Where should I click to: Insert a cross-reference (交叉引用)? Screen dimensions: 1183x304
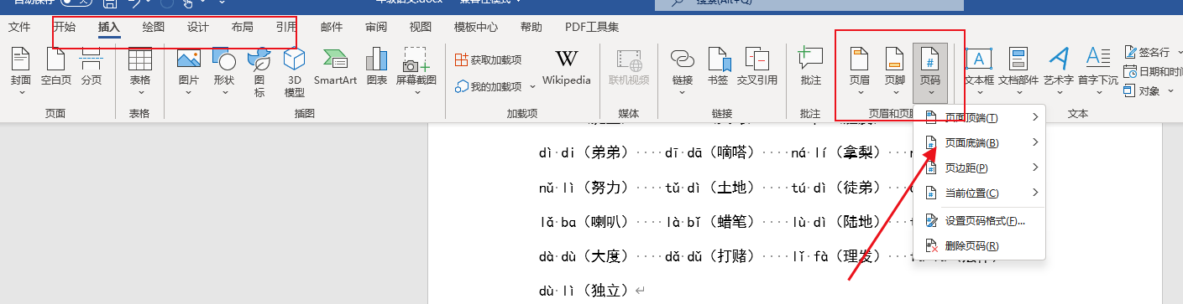coord(757,67)
